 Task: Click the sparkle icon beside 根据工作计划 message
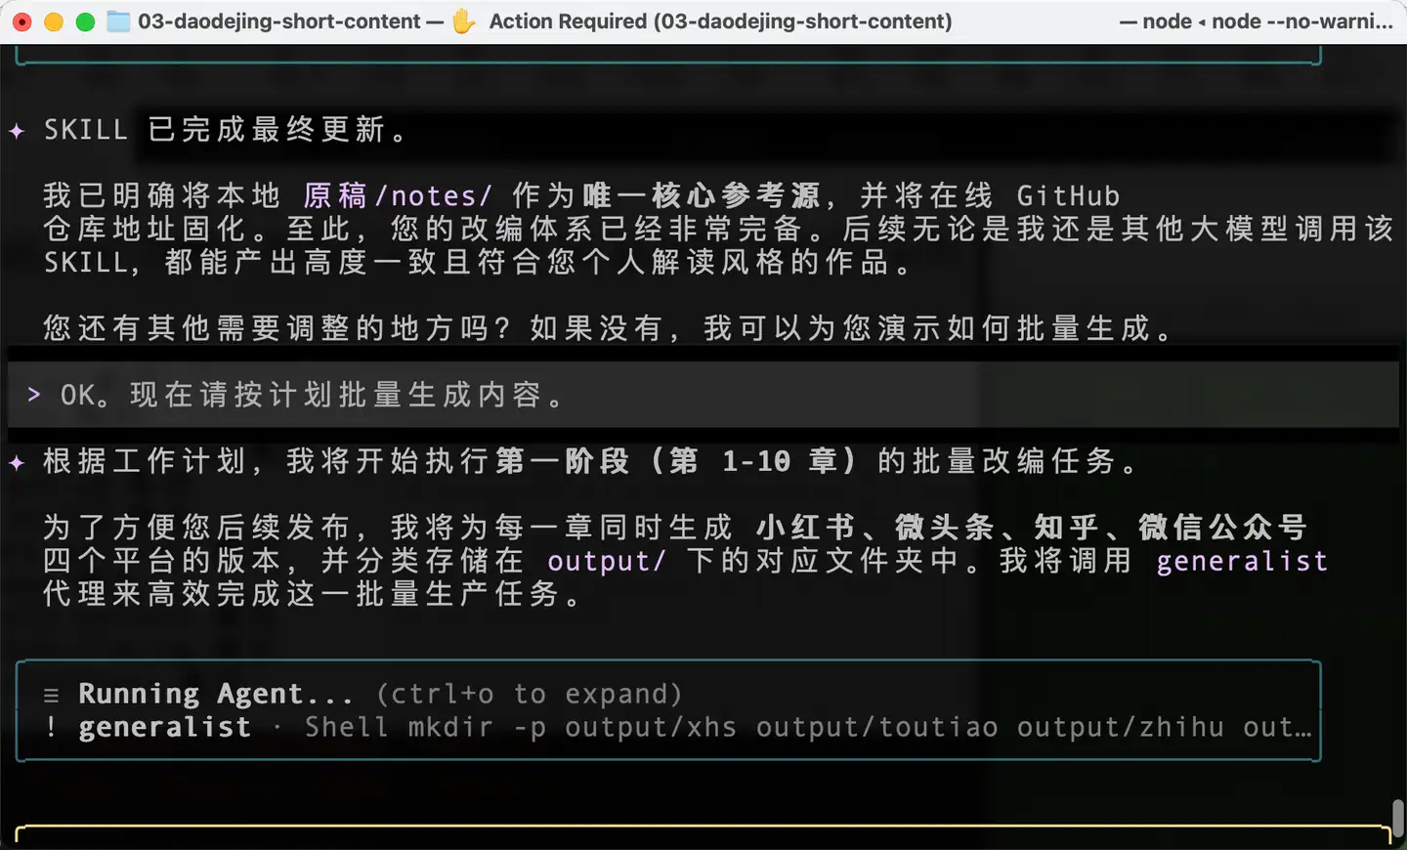[x=17, y=461]
